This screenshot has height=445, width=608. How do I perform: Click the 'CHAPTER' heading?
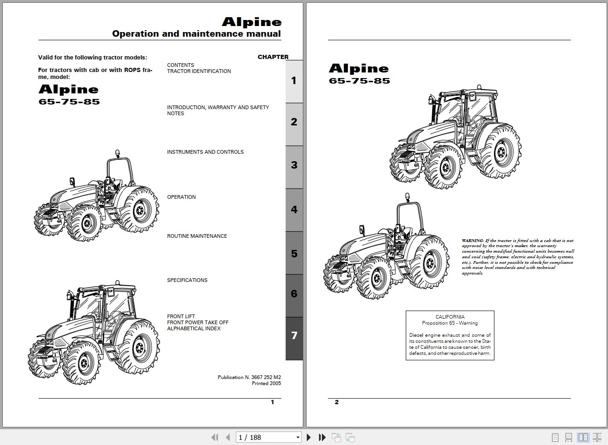(x=273, y=57)
